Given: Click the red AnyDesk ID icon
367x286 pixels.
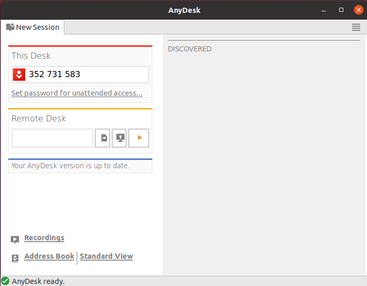Looking at the screenshot, I should pyautogui.click(x=19, y=75).
